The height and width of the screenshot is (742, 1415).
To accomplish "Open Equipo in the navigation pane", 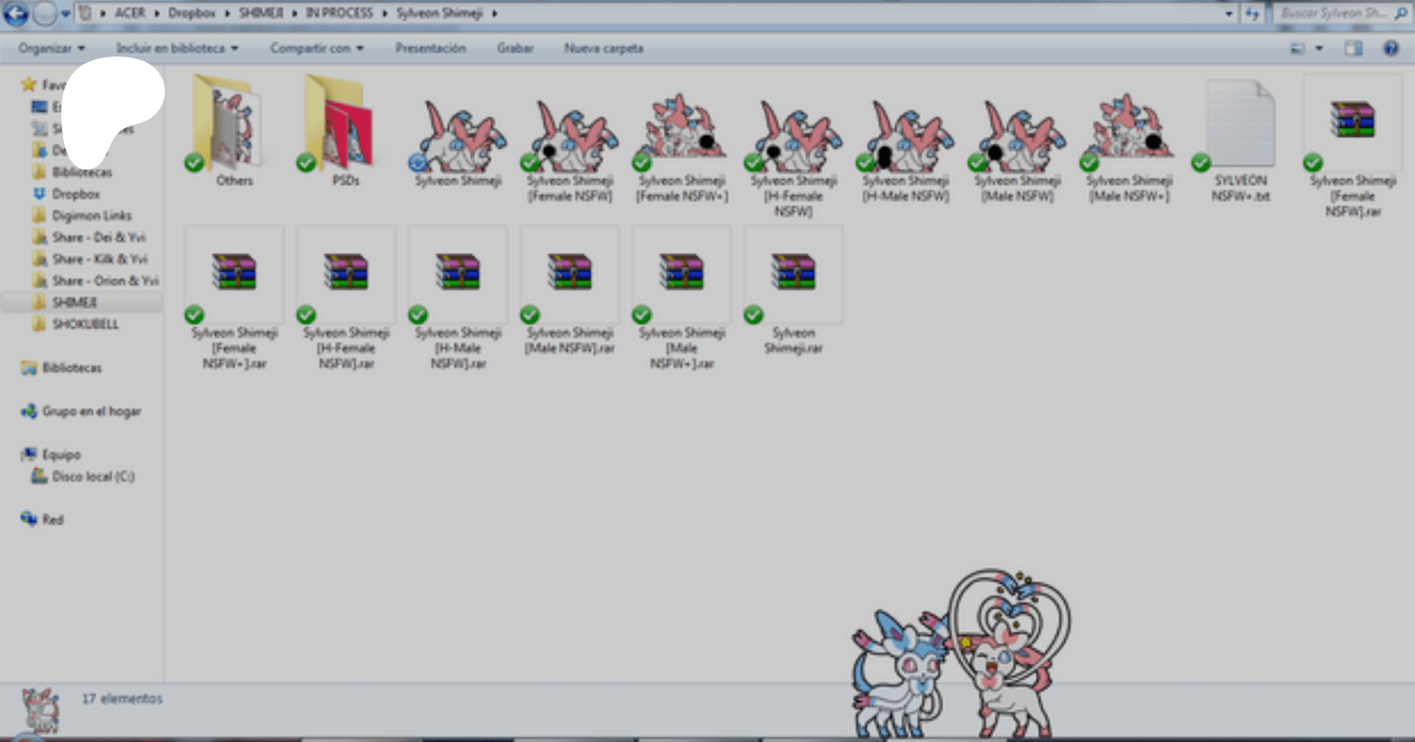I will pos(61,455).
